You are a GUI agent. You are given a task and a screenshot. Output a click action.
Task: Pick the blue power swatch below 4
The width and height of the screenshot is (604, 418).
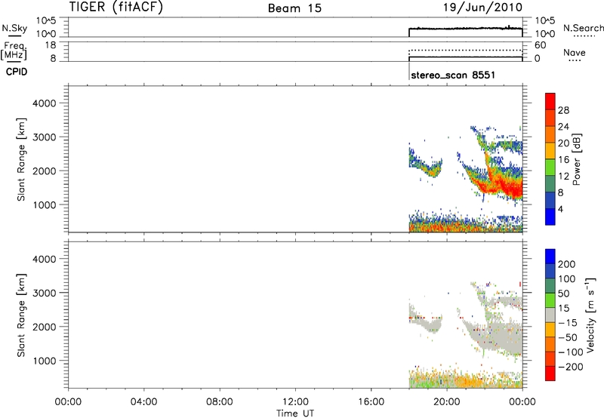coord(550,217)
